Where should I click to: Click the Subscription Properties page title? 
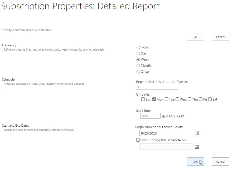coord(80,6)
